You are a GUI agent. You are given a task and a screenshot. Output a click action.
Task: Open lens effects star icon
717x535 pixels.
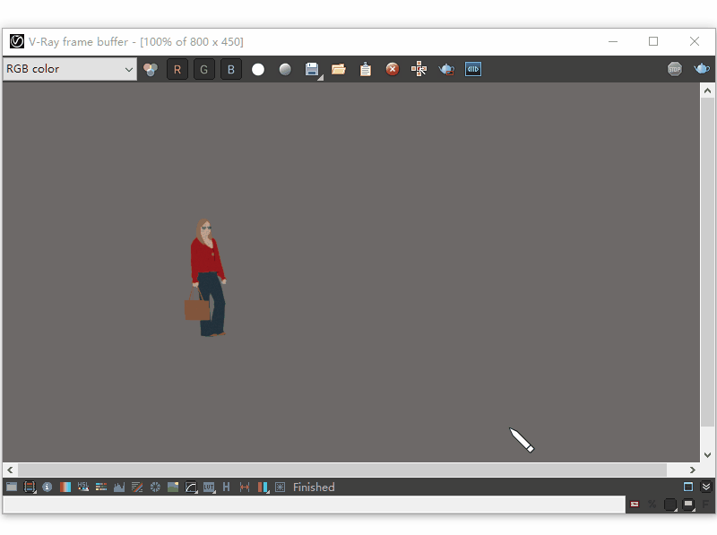280,487
